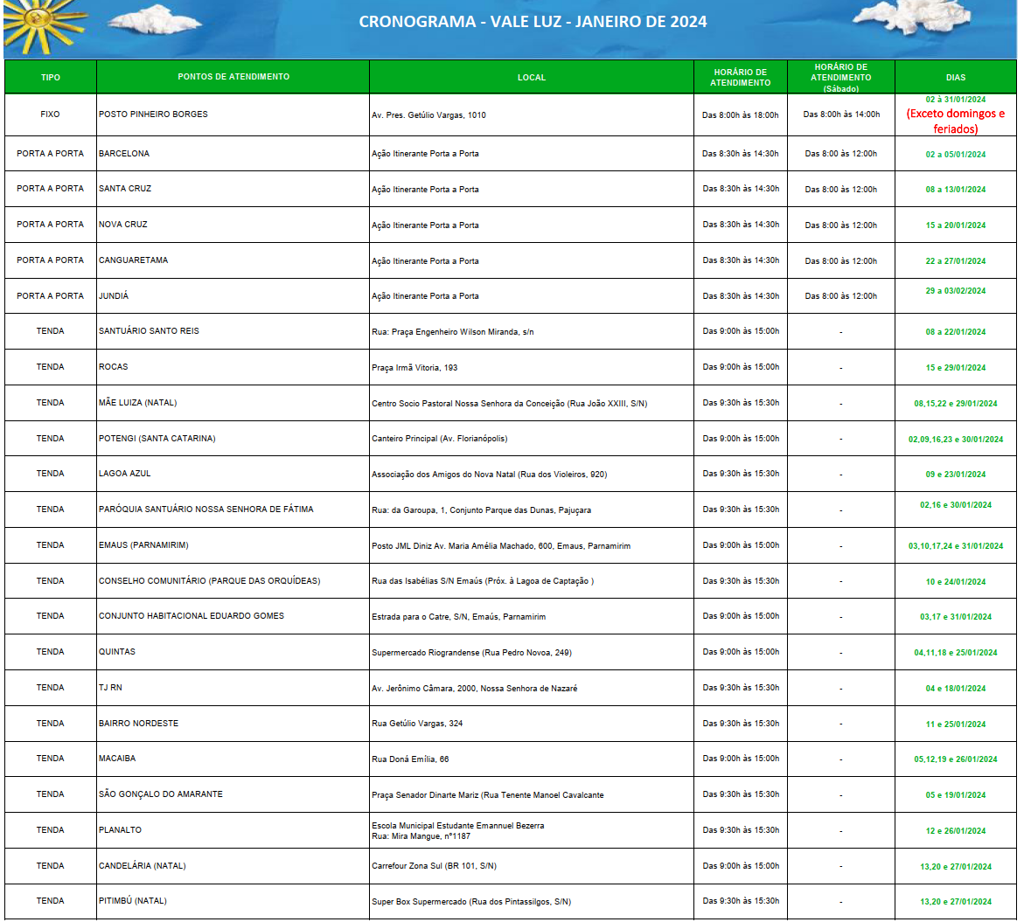Click the LOCAL column header
This screenshot has height=922, width=1024.
pyautogui.click(x=531, y=78)
